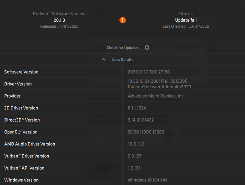Select the Radeon Software Version 20.1.3 value
245x185 pixels.
[x=59, y=20]
